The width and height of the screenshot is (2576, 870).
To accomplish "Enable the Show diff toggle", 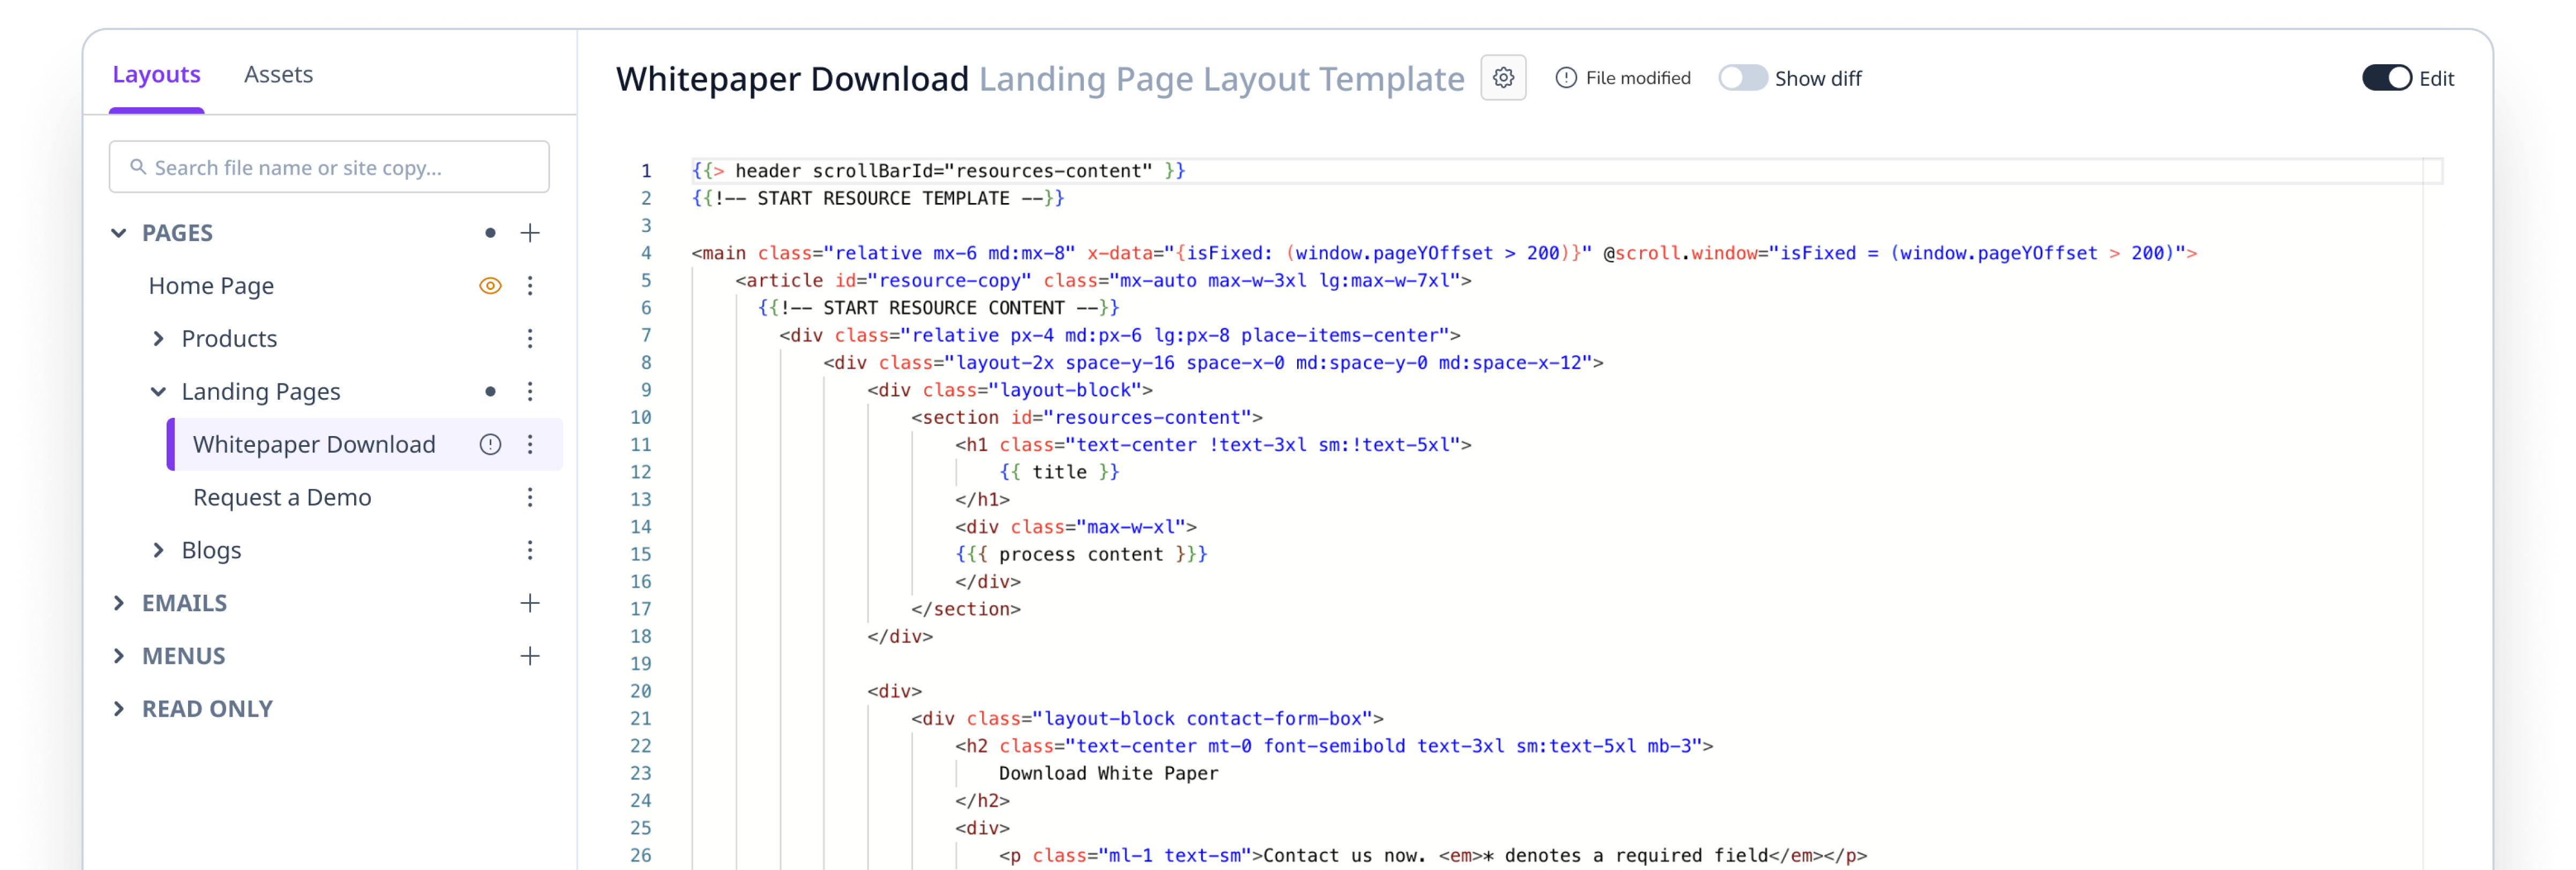I will [1744, 77].
